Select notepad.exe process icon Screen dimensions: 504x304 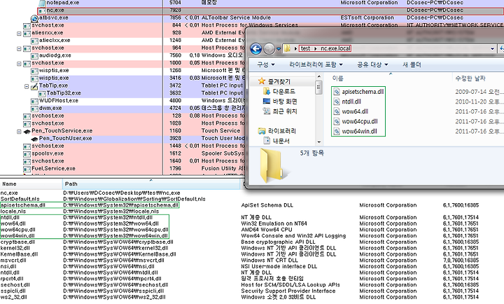pyautogui.click(x=42, y=3)
